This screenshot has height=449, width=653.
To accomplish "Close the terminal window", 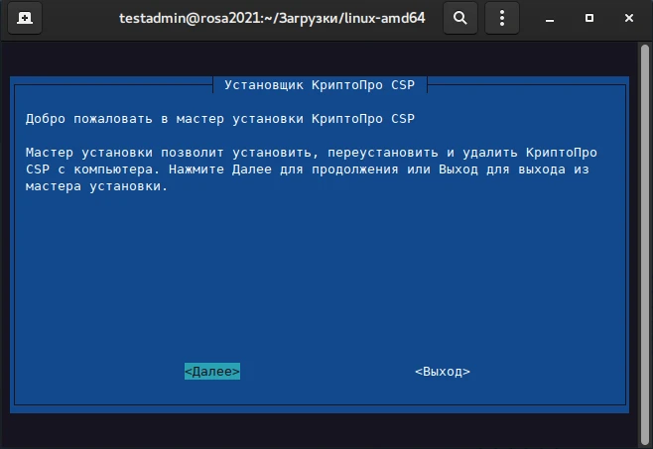I will pyautogui.click(x=629, y=18).
